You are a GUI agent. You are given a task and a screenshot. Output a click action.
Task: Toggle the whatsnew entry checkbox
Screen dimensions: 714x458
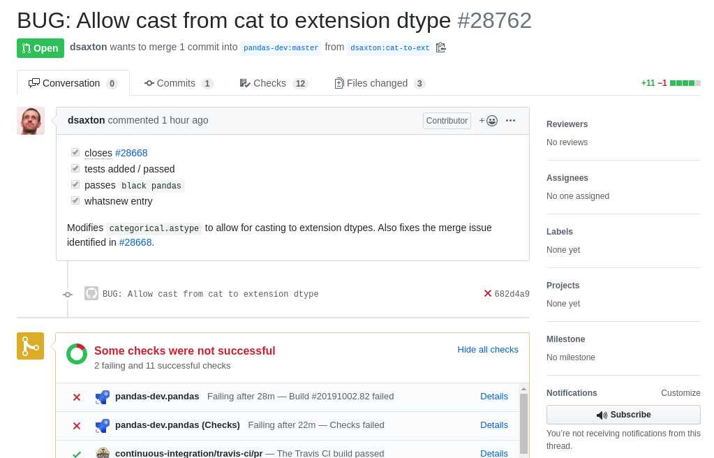(x=75, y=200)
